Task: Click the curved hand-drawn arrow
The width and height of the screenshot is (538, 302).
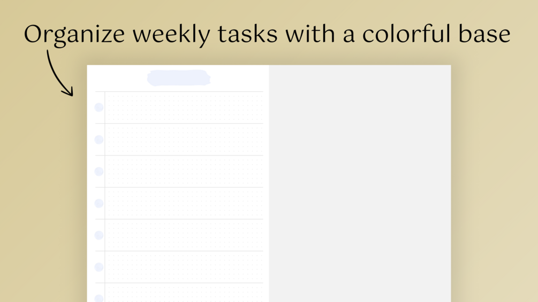Action: pyautogui.click(x=60, y=73)
